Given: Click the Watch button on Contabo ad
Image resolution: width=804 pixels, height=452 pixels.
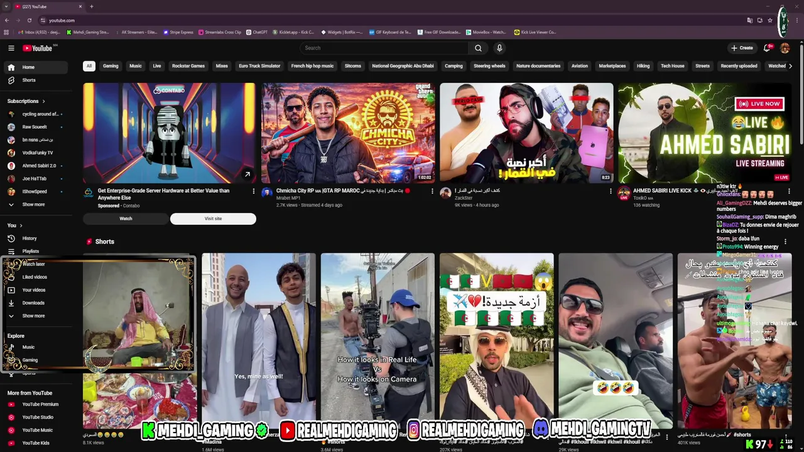Looking at the screenshot, I should pos(126,218).
